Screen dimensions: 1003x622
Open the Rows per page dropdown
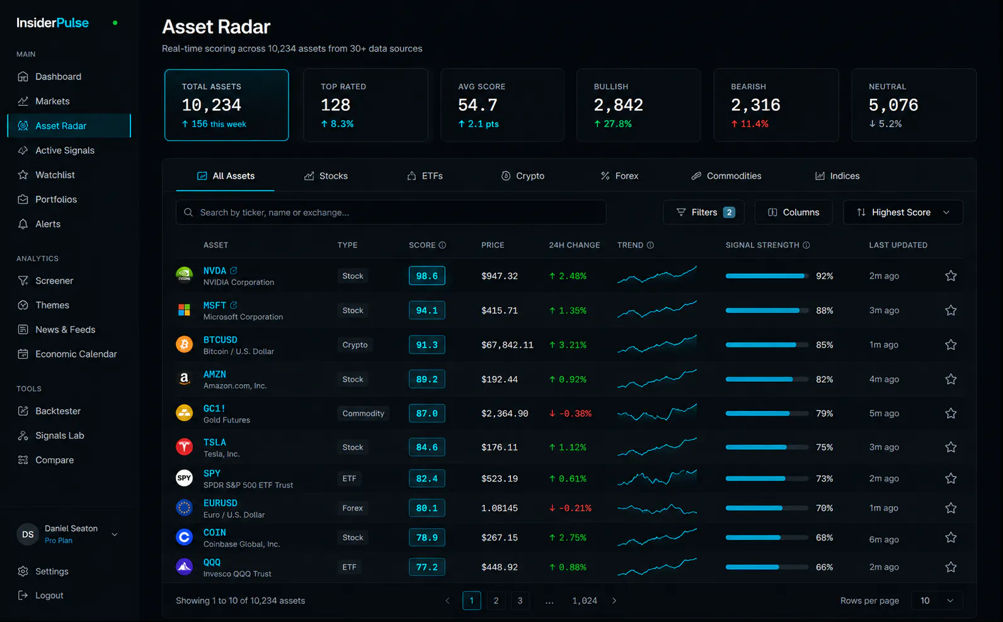[x=937, y=601]
